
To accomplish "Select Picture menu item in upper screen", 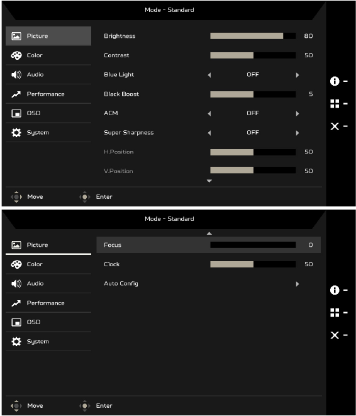I will pos(48,36).
